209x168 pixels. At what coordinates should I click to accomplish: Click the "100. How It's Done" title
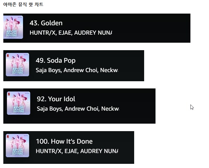pyautogui.click(x=64, y=141)
